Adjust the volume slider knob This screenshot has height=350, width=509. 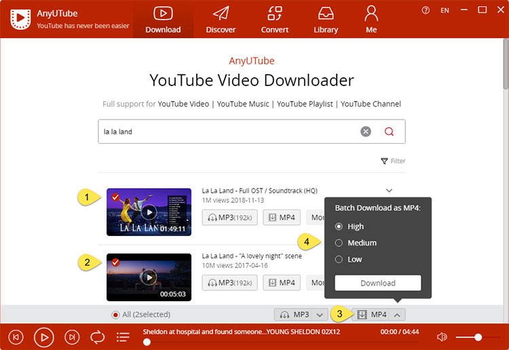[x=478, y=337]
